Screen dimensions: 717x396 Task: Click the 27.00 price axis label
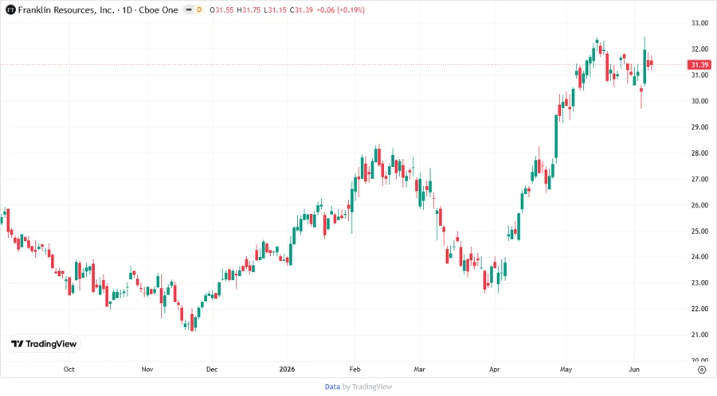(x=699, y=179)
